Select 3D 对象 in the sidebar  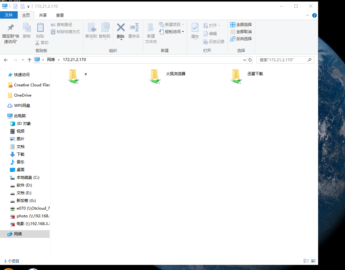coord(21,124)
